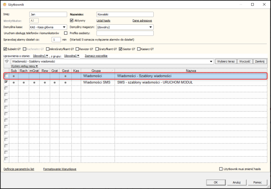
Task: Click the alarm interval minutes field
Action: click(56, 40)
